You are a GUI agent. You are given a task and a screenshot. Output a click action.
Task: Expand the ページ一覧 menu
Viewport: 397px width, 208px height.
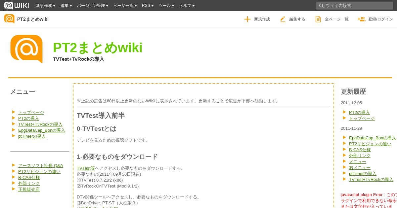point(125,6)
